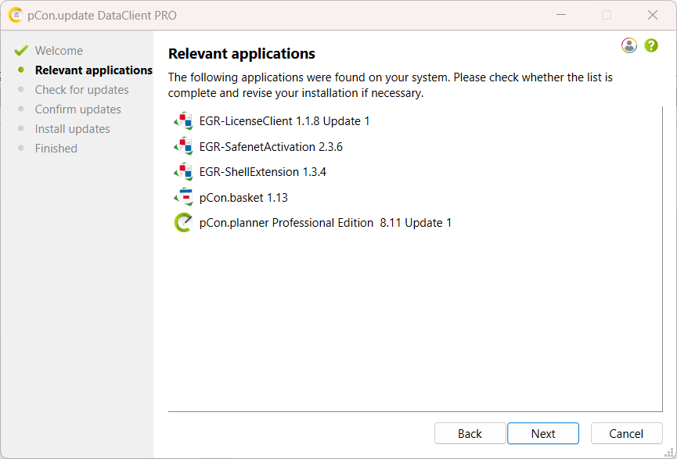Click the EGR-ShellExtension application icon
Viewport: 677px width, 459px height.
(183, 172)
